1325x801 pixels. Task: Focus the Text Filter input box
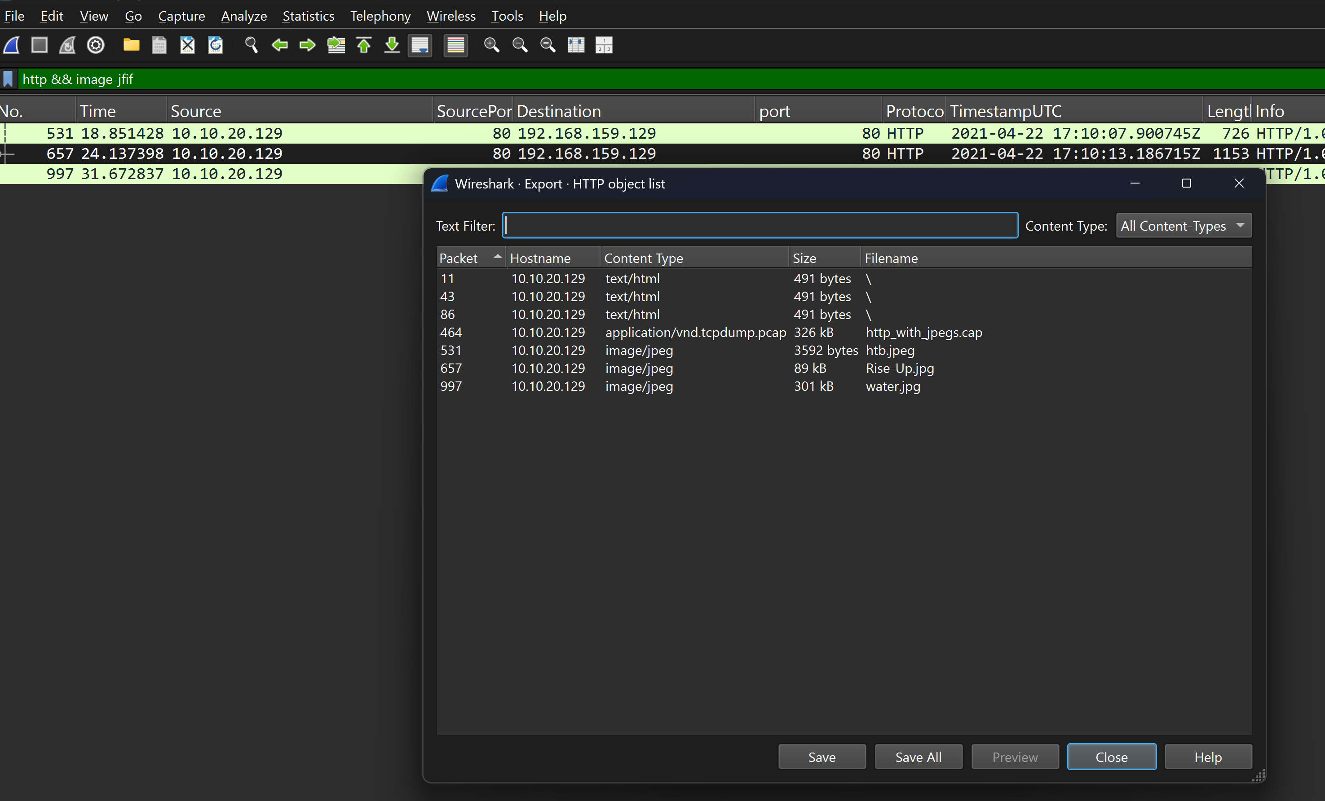760,225
